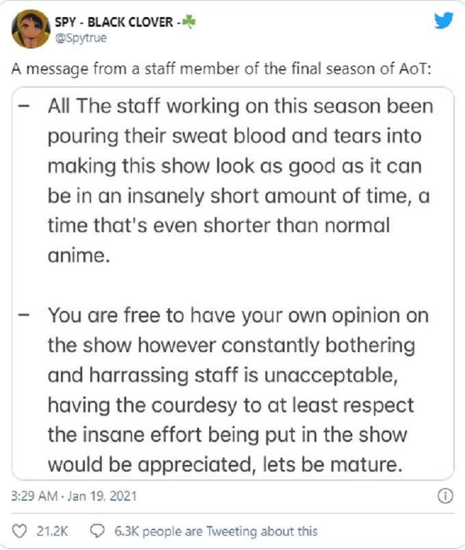Click the 6.3K reply count number

(x=124, y=531)
